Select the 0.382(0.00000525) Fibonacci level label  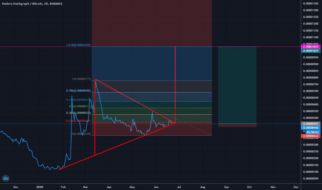78,113
